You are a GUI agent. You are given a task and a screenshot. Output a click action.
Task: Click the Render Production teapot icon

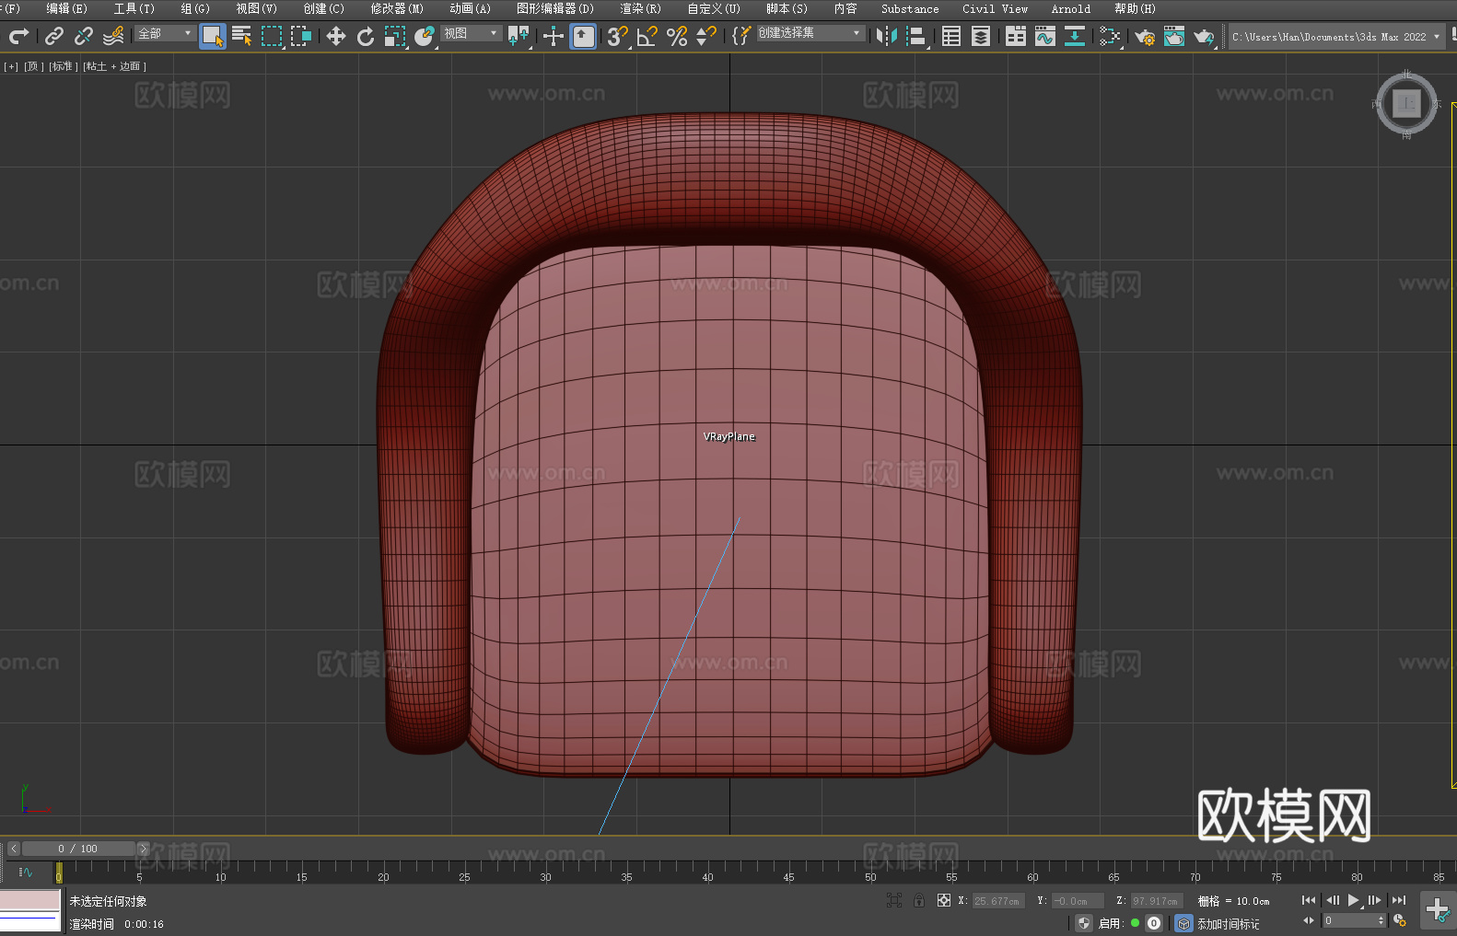(x=1204, y=36)
